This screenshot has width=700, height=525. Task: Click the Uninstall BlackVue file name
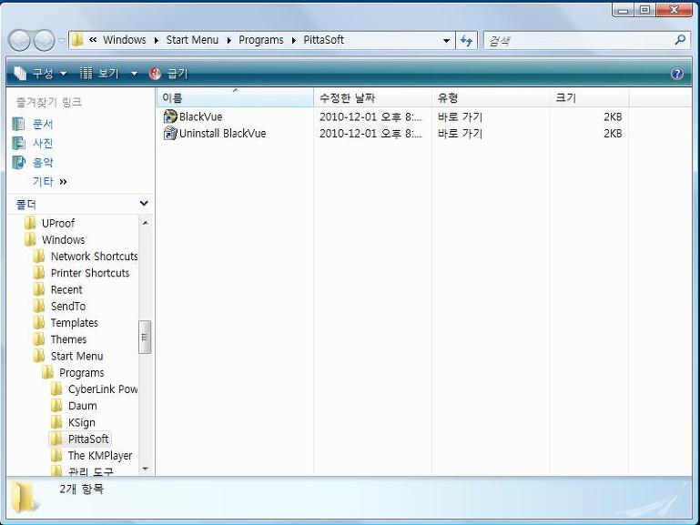pos(222,134)
